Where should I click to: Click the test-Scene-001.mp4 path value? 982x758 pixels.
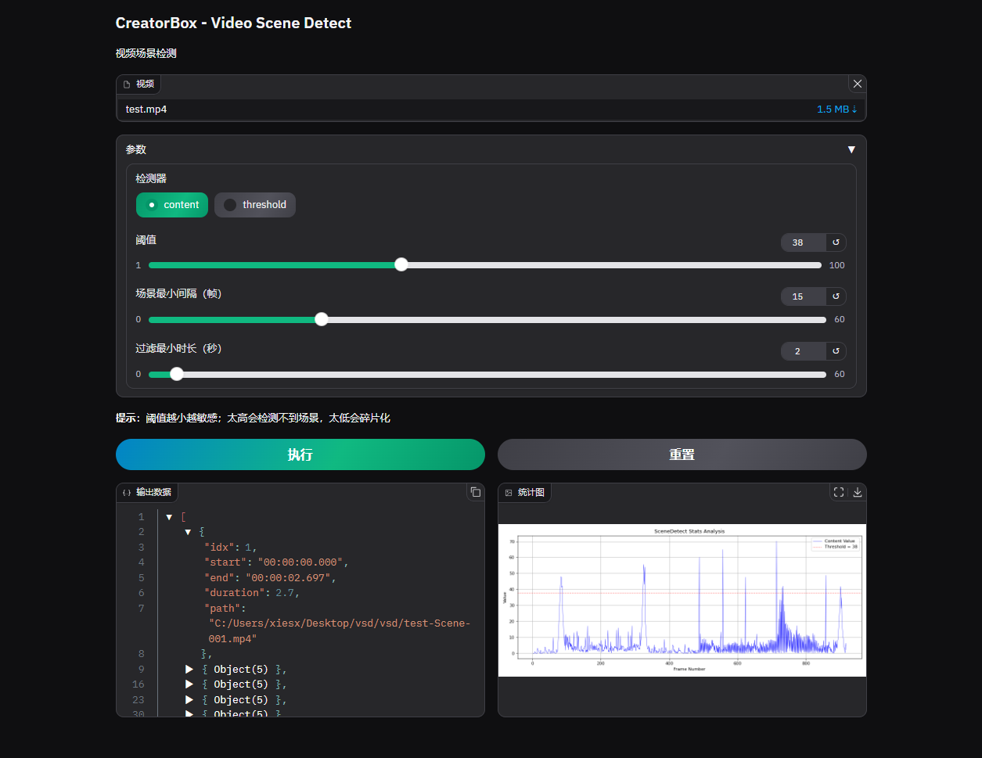340,631
